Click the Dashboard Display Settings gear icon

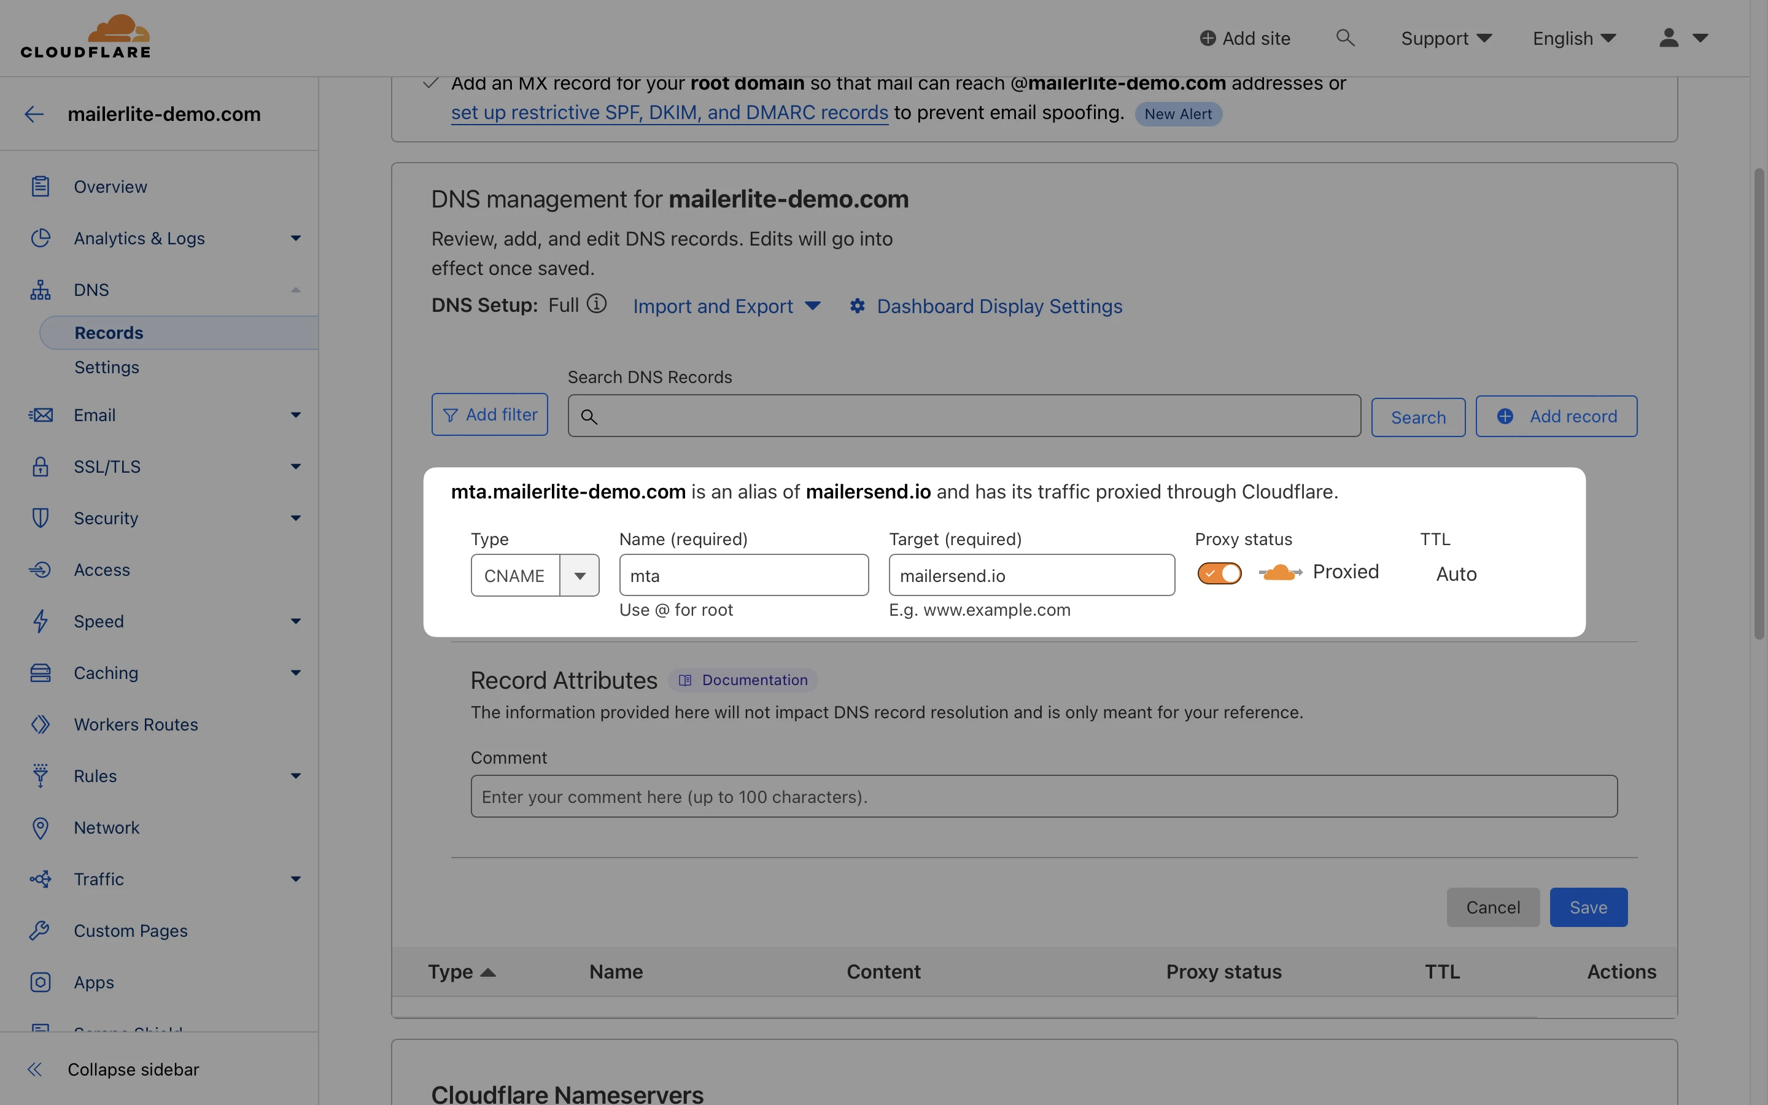tap(857, 306)
